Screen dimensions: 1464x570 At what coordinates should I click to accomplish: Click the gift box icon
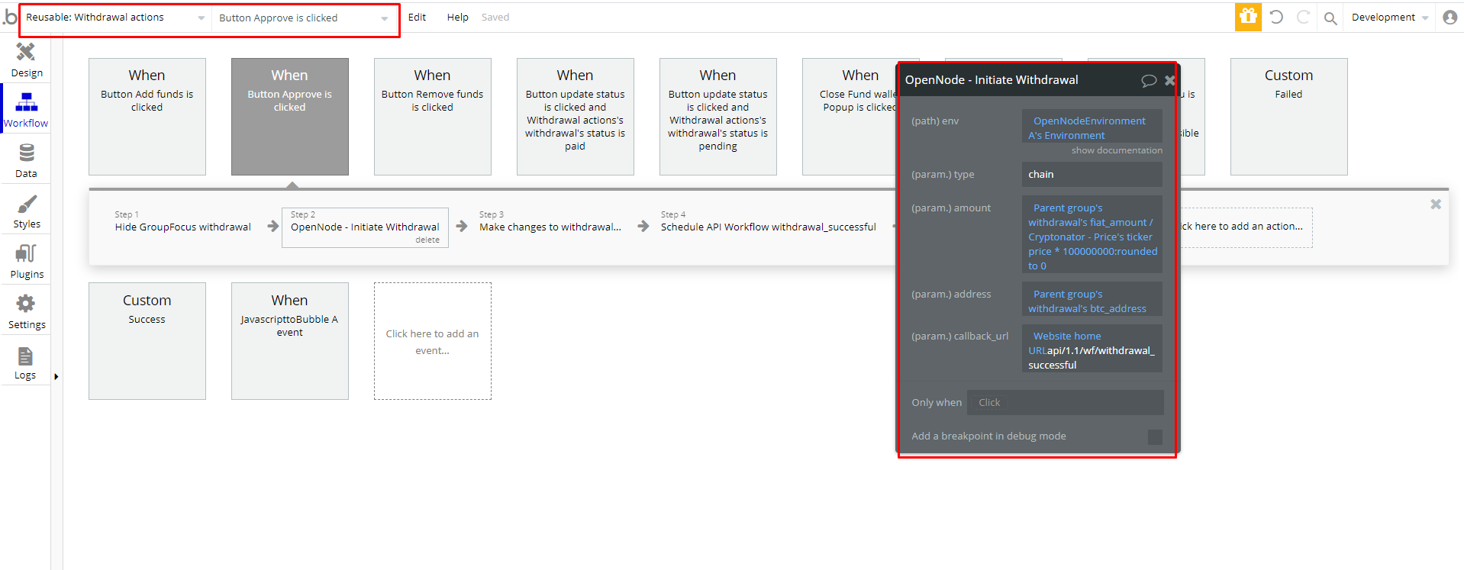coord(1248,17)
